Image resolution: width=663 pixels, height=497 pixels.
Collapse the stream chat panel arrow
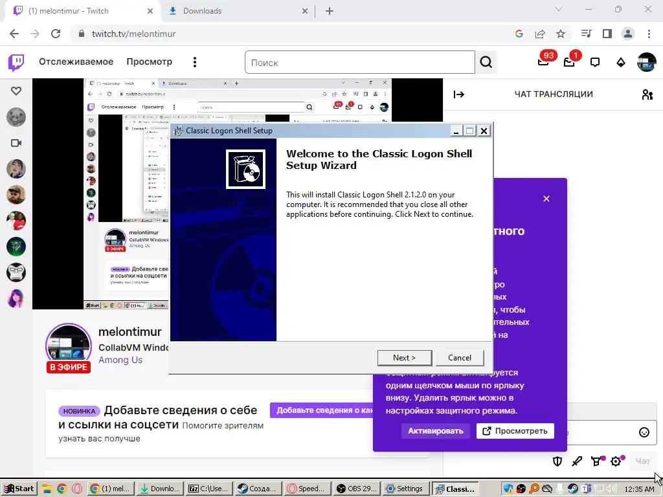[459, 94]
